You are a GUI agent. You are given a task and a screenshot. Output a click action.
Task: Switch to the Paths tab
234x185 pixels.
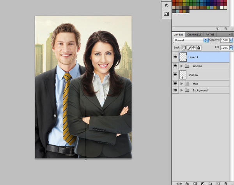tap(210, 35)
